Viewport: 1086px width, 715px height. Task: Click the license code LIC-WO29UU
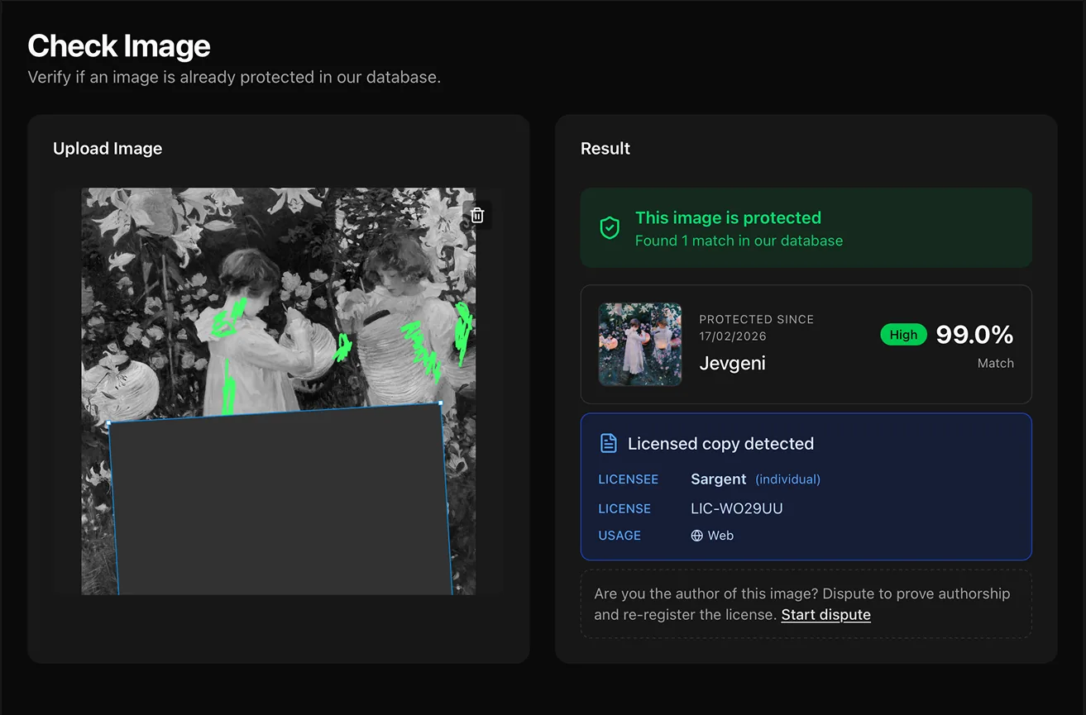[736, 508]
